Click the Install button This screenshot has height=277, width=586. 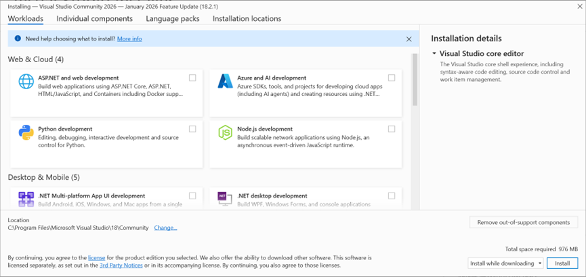coord(562,263)
